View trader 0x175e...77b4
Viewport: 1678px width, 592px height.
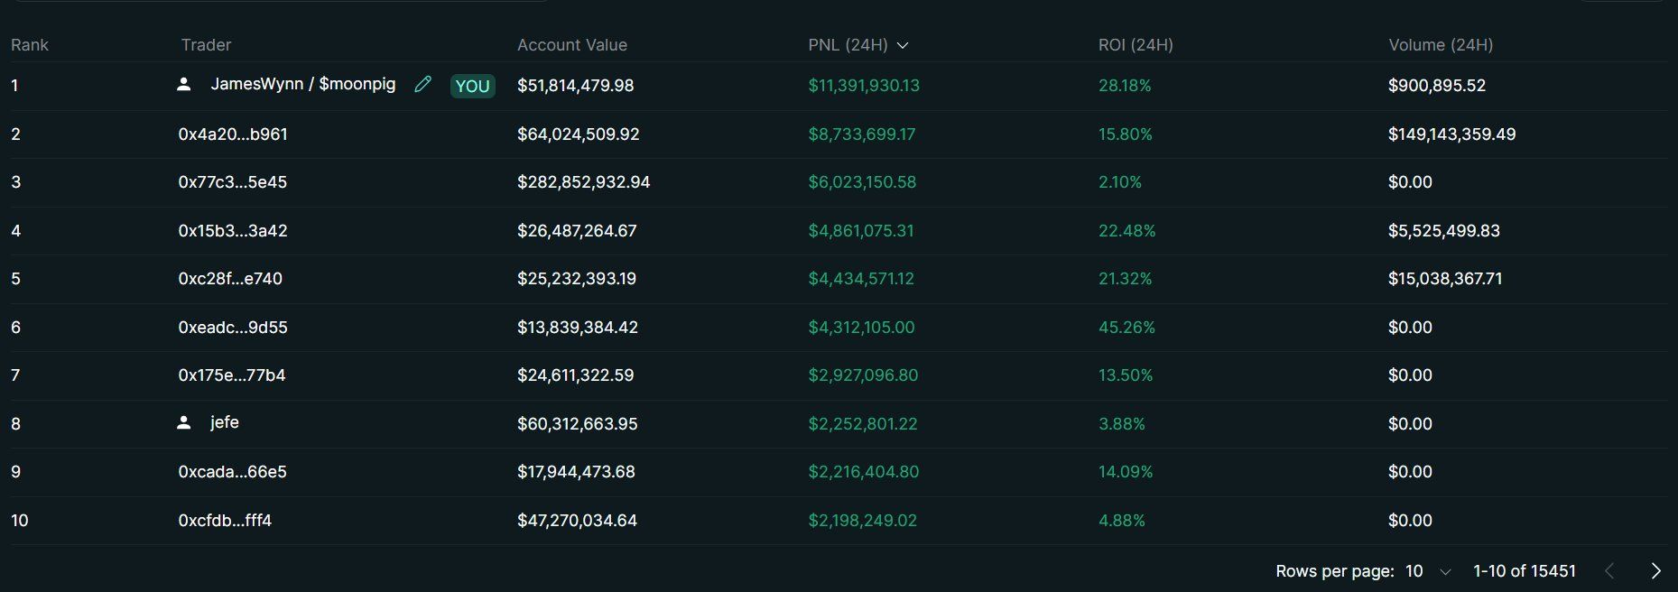coord(232,375)
